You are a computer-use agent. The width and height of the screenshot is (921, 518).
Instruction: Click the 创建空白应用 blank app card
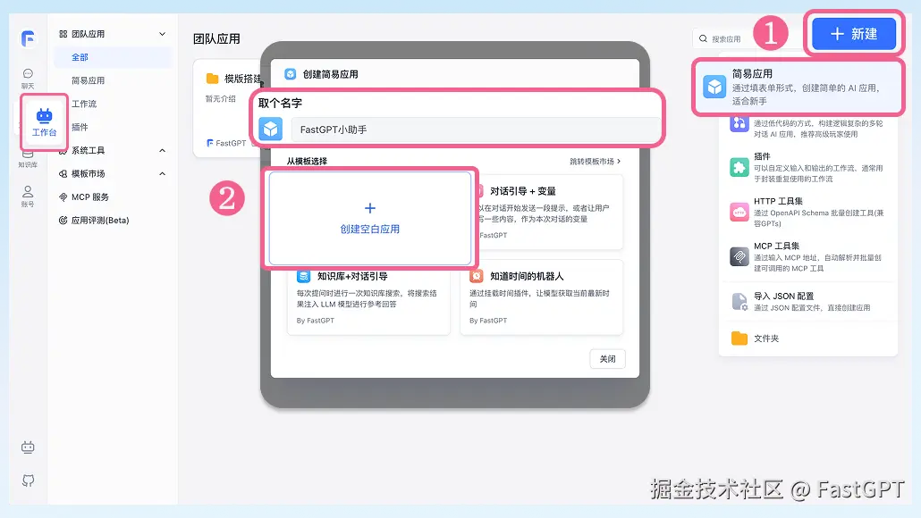370,218
